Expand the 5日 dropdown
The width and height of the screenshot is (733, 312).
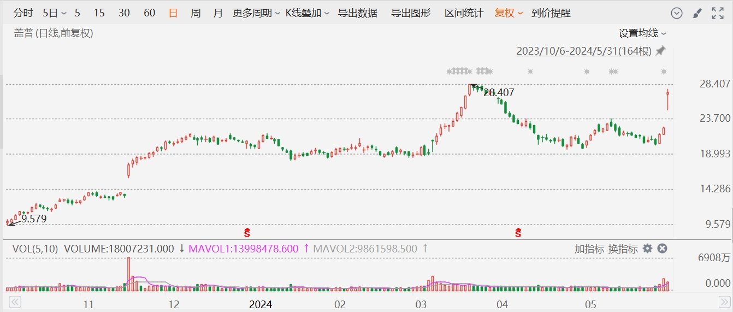coord(55,13)
